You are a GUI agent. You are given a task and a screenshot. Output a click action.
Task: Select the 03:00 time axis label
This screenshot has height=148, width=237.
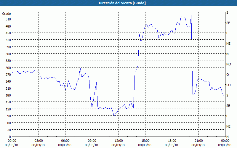click(39, 141)
